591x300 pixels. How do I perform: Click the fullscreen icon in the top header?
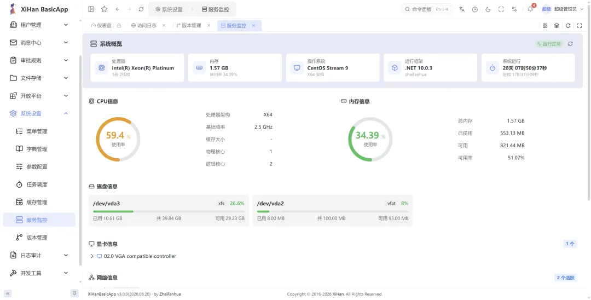tap(501, 9)
